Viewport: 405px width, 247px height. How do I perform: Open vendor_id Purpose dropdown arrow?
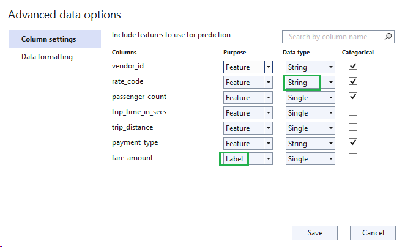269,67
